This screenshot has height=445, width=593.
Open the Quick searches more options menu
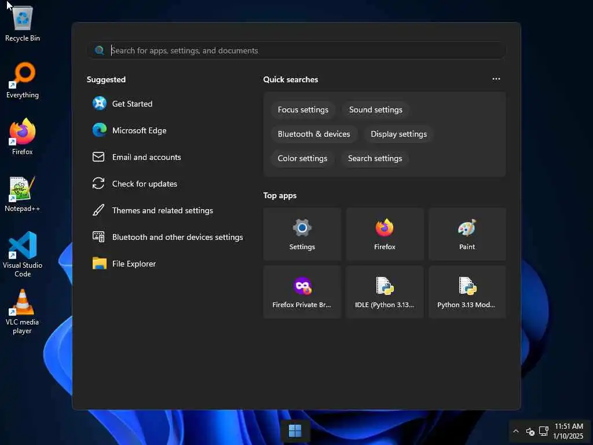tap(496, 79)
